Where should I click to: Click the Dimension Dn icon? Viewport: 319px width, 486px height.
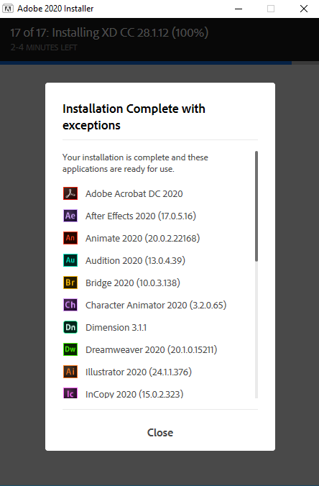pos(70,327)
